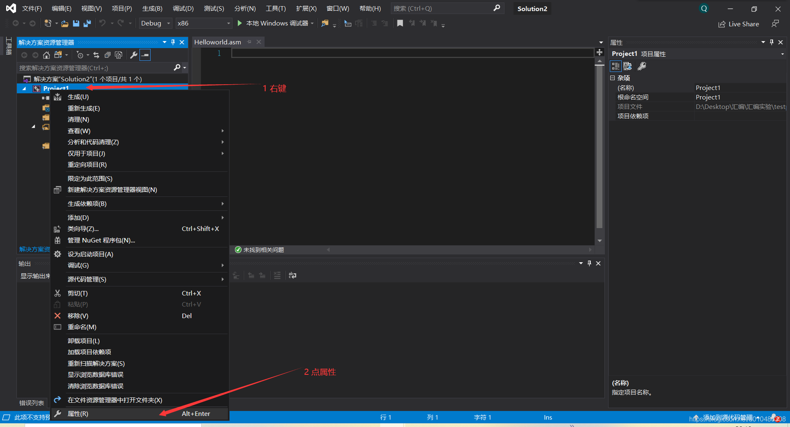Click the Solution Explorer search magnifier icon
This screenshot has width=790, height=427.
[177, 67]
